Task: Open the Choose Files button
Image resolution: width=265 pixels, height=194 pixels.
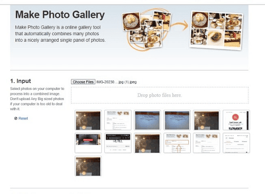Action: pos(83,82)
